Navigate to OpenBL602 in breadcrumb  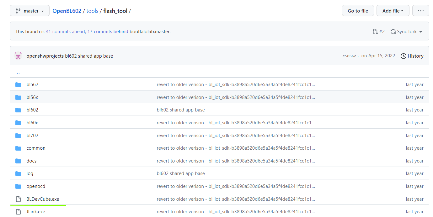point(67,11)
